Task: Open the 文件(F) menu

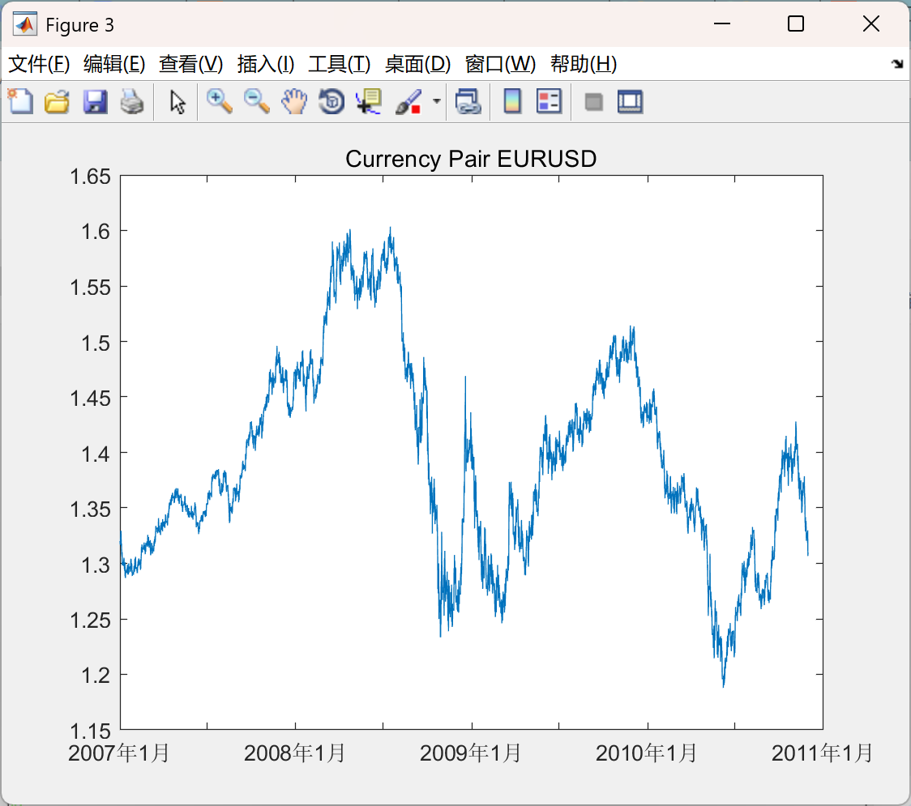Action: pos(39,64)
